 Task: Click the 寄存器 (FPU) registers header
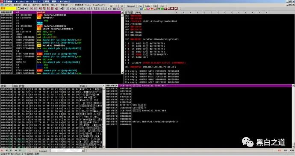[133, 12]
